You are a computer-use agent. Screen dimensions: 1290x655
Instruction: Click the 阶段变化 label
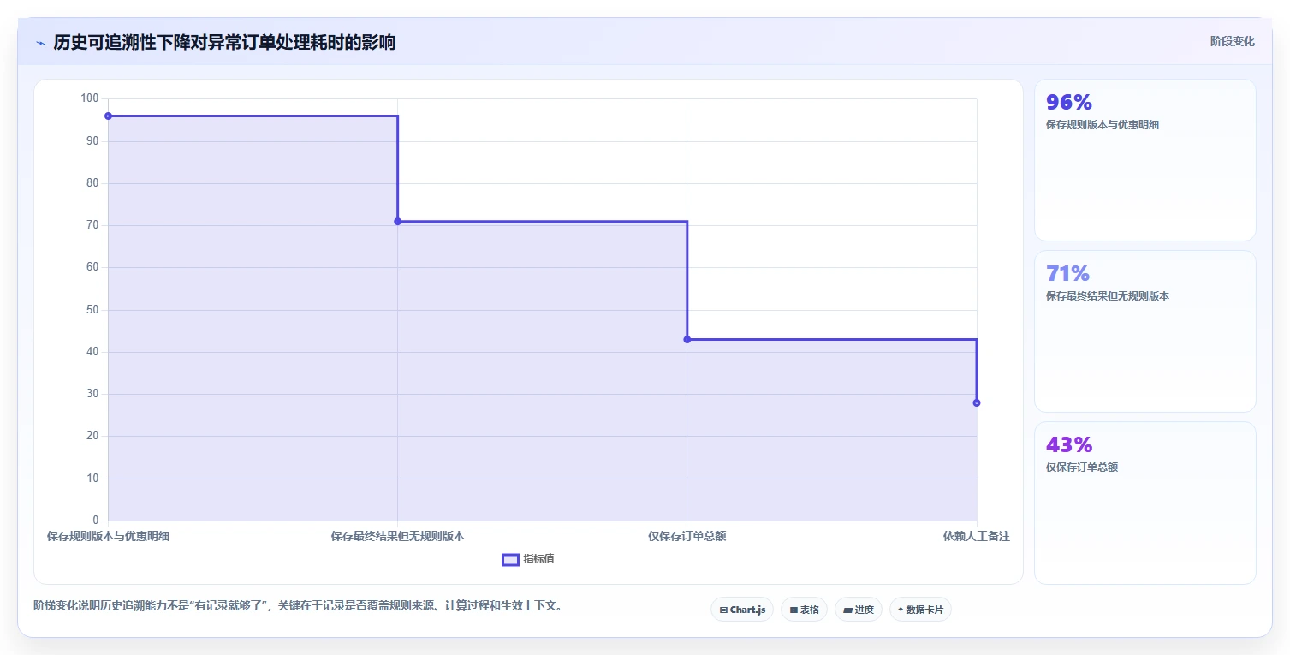1232,41
